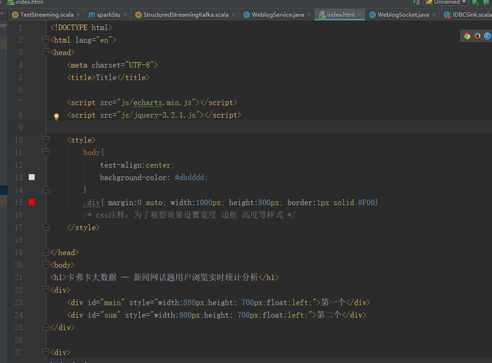Click the make project build icon

pos(417,2)
